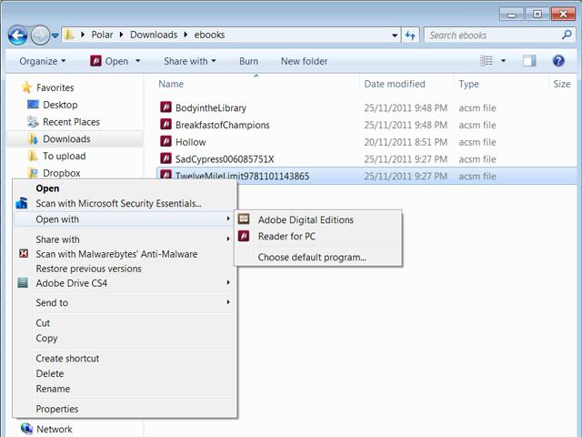Select the Hollow acsm file
The image size is (582, 437).
(190, 142)
